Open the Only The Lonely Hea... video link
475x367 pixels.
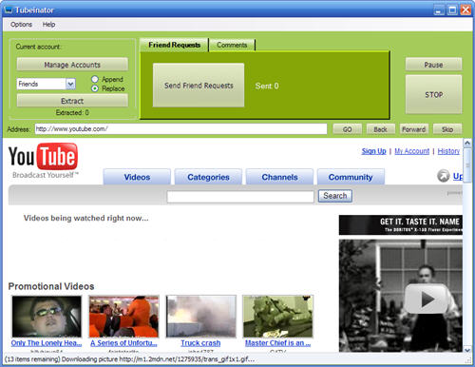pyautogui.click(x=47, y=343)
